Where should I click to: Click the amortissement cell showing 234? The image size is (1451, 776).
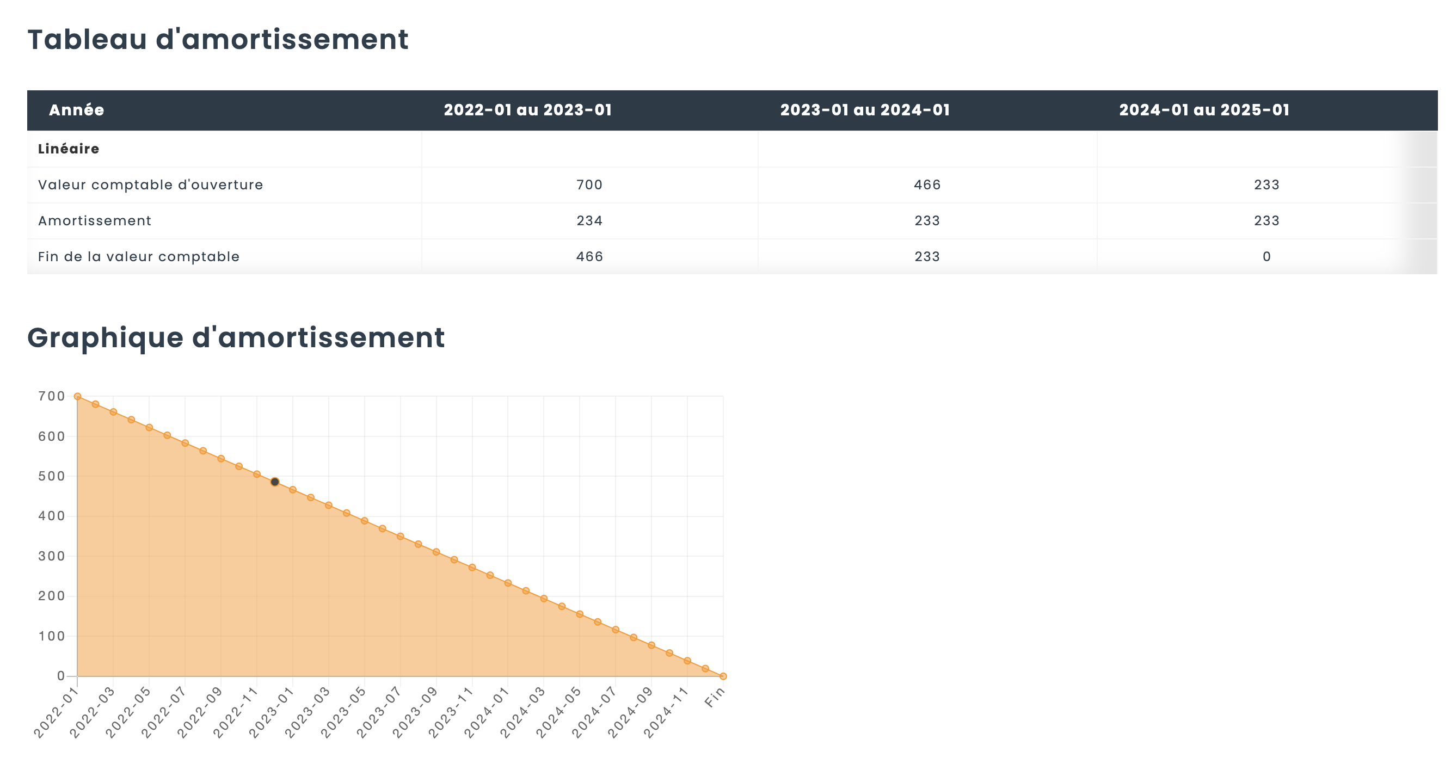click(x=589, y=221)
